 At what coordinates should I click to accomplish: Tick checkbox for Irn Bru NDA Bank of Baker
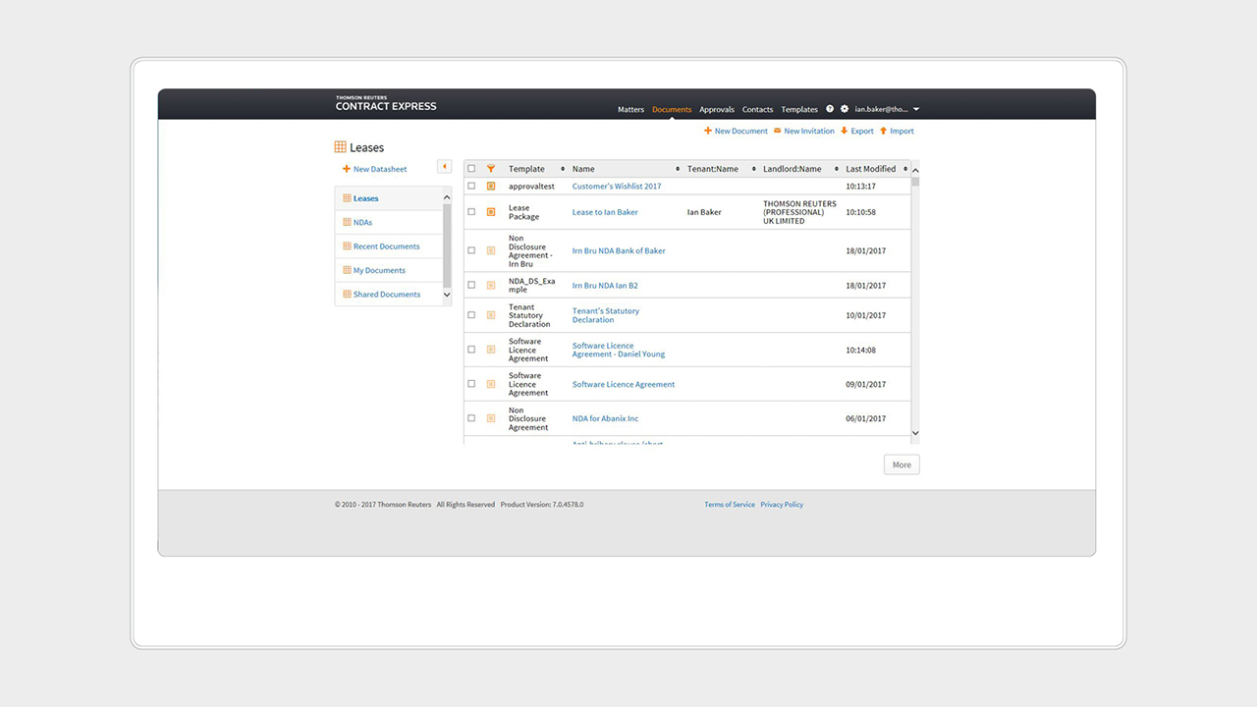click(471, 250)
